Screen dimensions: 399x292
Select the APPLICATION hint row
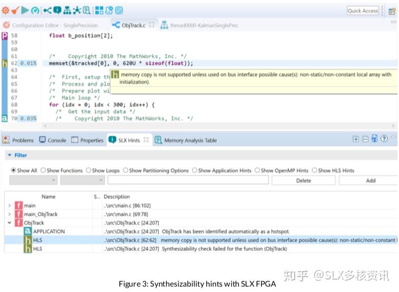pyautogui.click(x=201, y=231)
